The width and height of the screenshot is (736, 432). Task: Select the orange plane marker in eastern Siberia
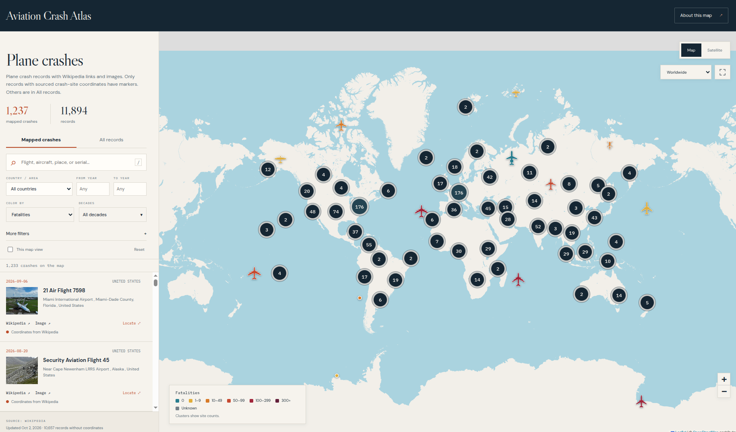[x=610, y=145]
